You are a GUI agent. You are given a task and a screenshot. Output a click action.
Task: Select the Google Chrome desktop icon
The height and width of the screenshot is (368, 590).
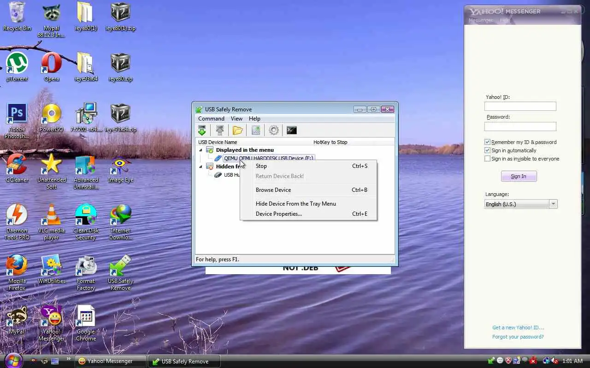86,323
